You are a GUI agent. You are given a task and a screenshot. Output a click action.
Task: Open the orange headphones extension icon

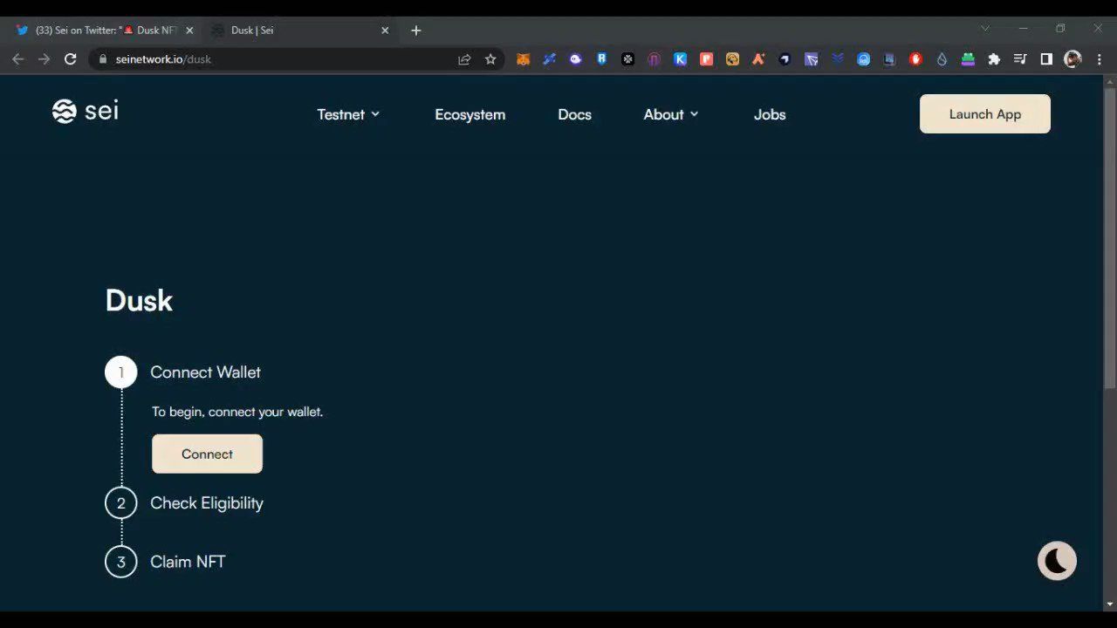coord(732,59)
